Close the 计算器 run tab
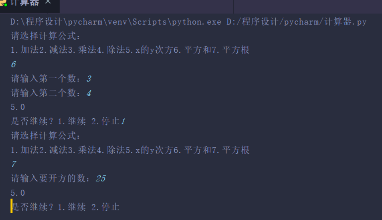This screenshot has width=382, height=220. coord(48,2)
